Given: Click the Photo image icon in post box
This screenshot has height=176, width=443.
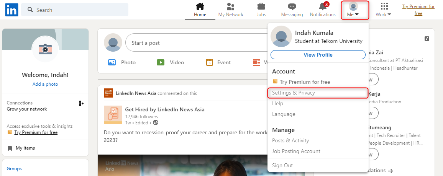Looking at the screenshot, I should click(x=112, y=62).
